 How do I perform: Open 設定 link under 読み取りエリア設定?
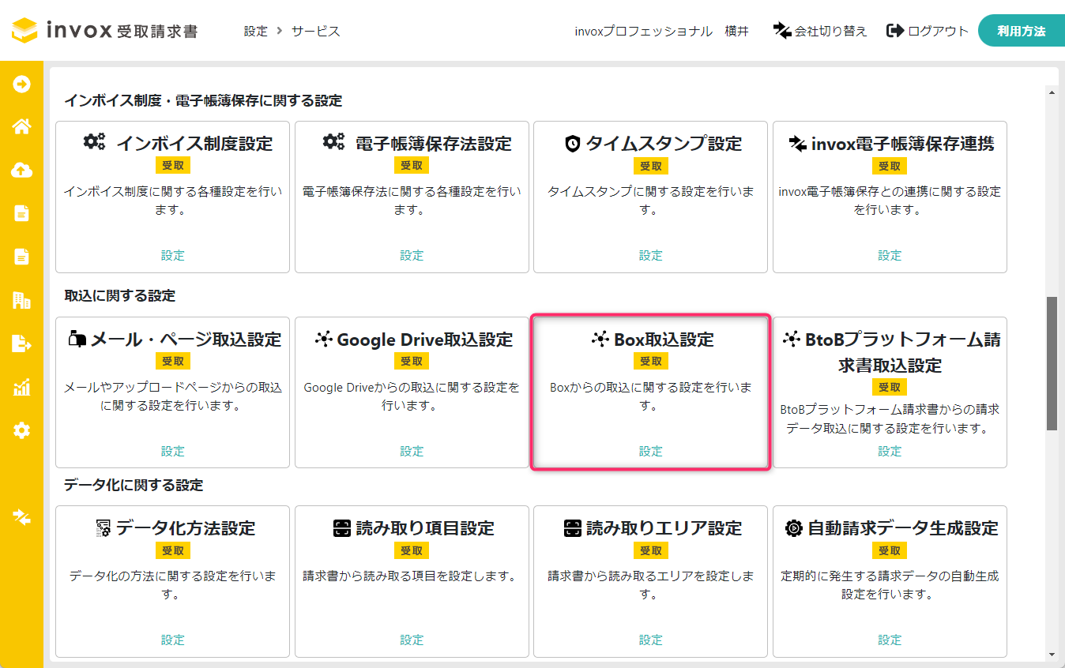[650, 640]
